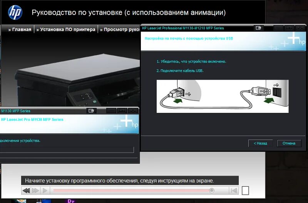Viewport: 308px width, 203px height.
Task: Open Adobe Premiere Pro from the taskbar
Action: tap(71, 201)
